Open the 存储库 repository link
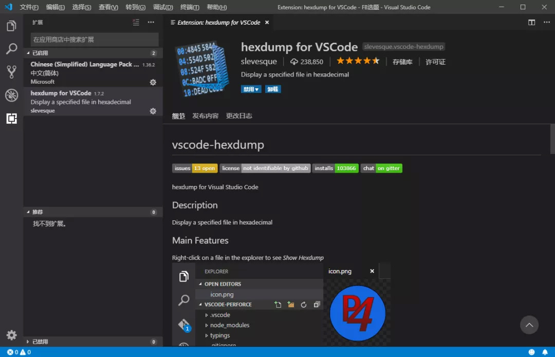Image resolution: width=555 pixels, height=357 pixels. (402, 62)
